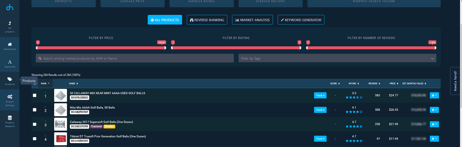Open Product Research in sidebar
This screenshot has height=147, width=462.
pyautogui.click(x=10, y=121)
